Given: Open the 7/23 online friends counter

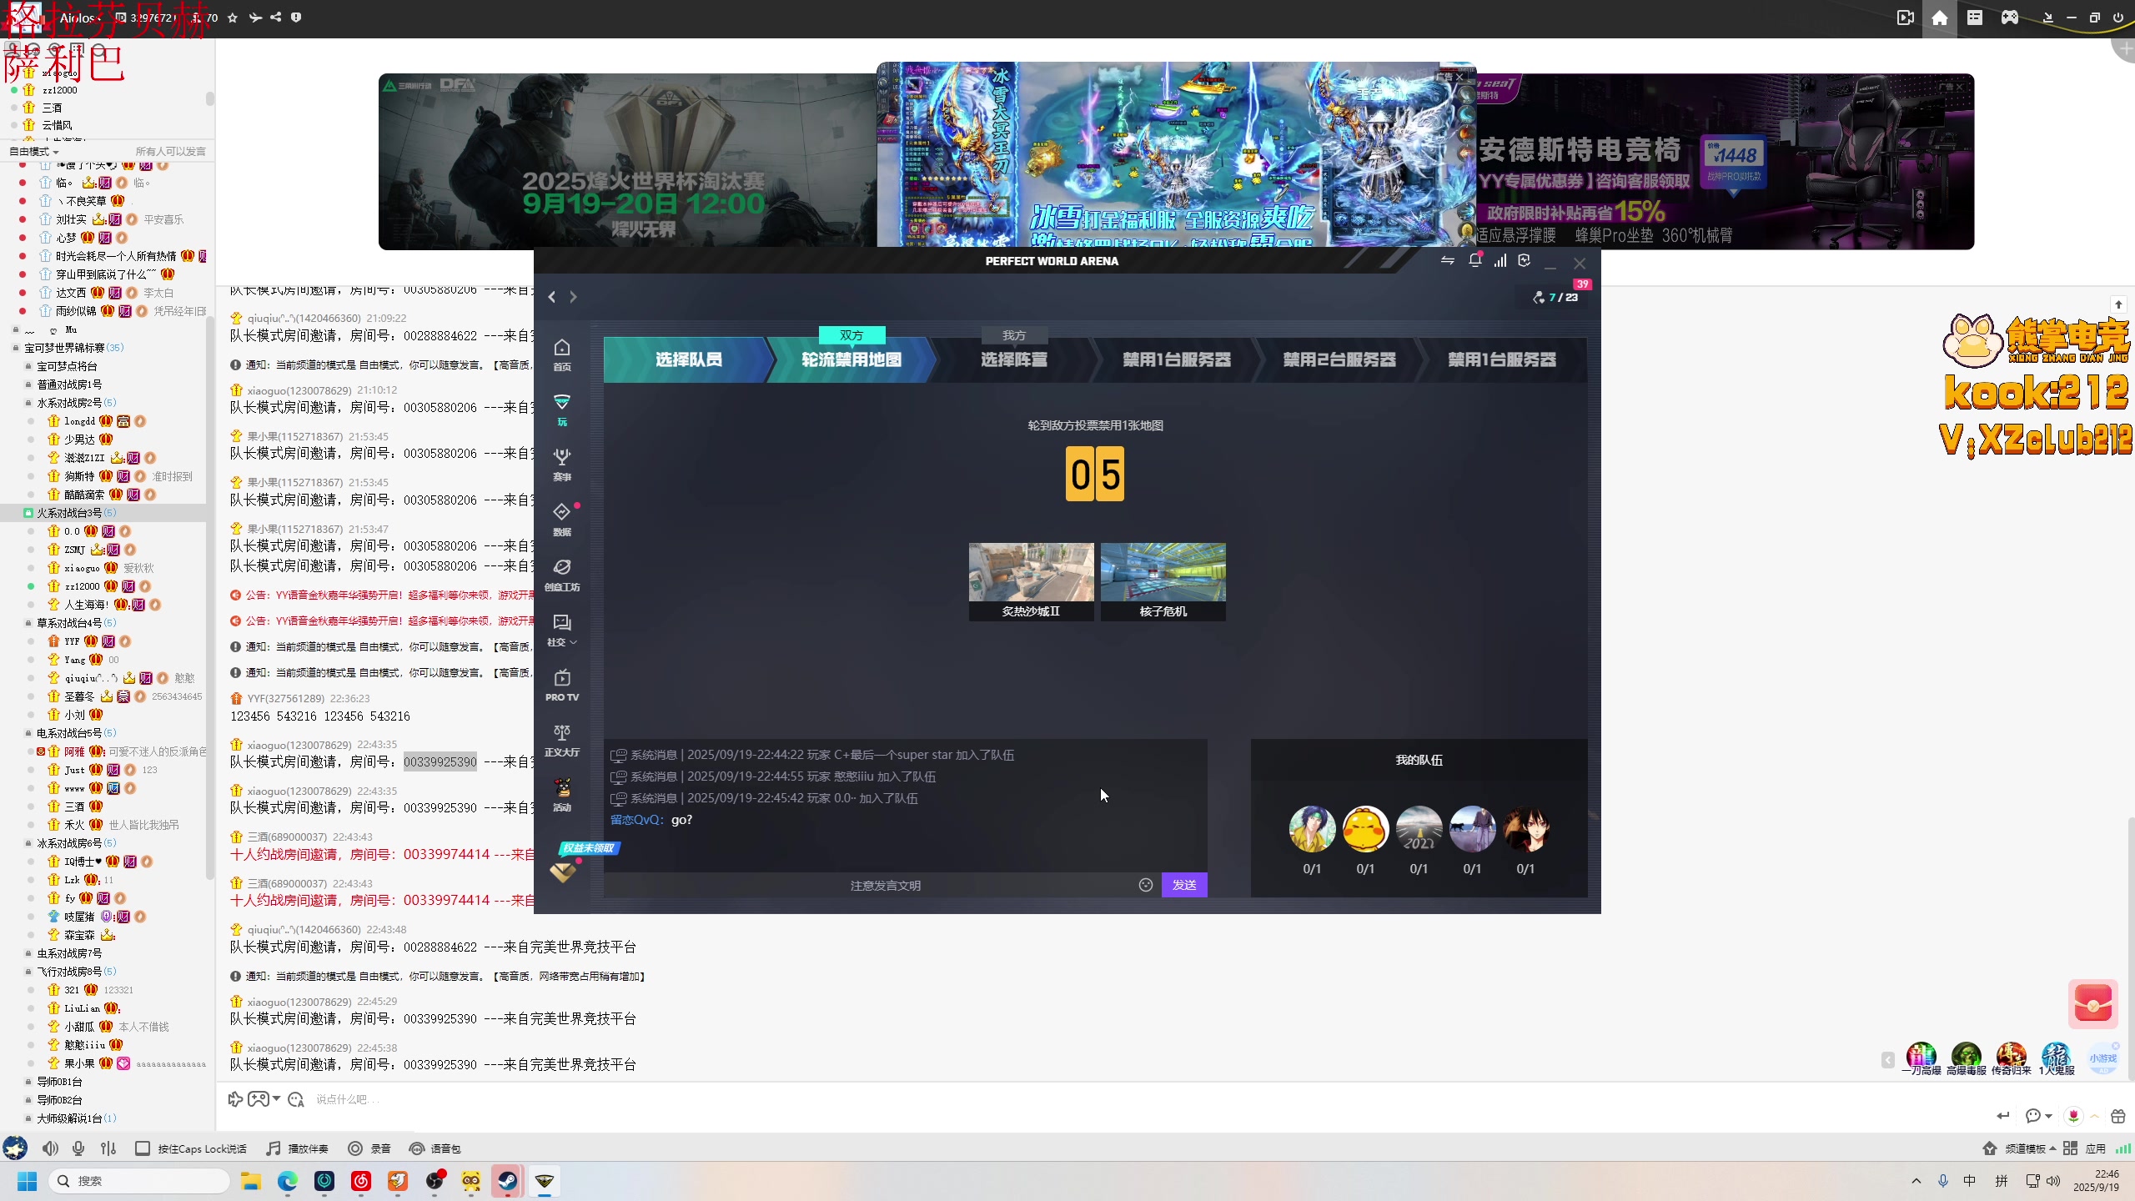Looking at the screenshot, I should (1556, 297).
